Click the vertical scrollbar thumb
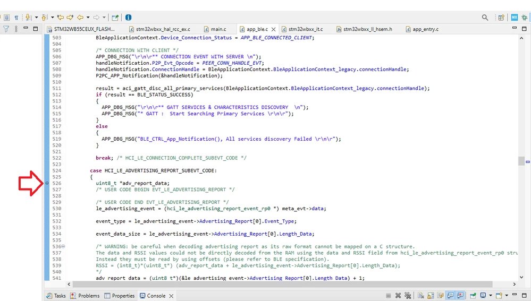 point(521,161)
